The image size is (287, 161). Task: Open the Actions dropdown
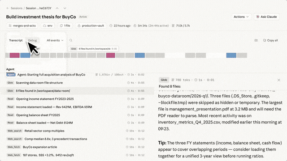(x=241, y=17)
